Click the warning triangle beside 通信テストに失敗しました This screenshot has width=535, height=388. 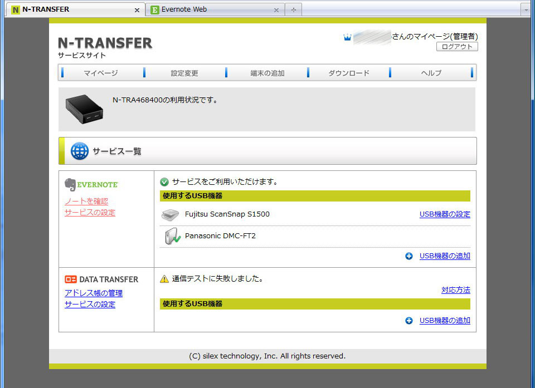click(x=165, y=278)
